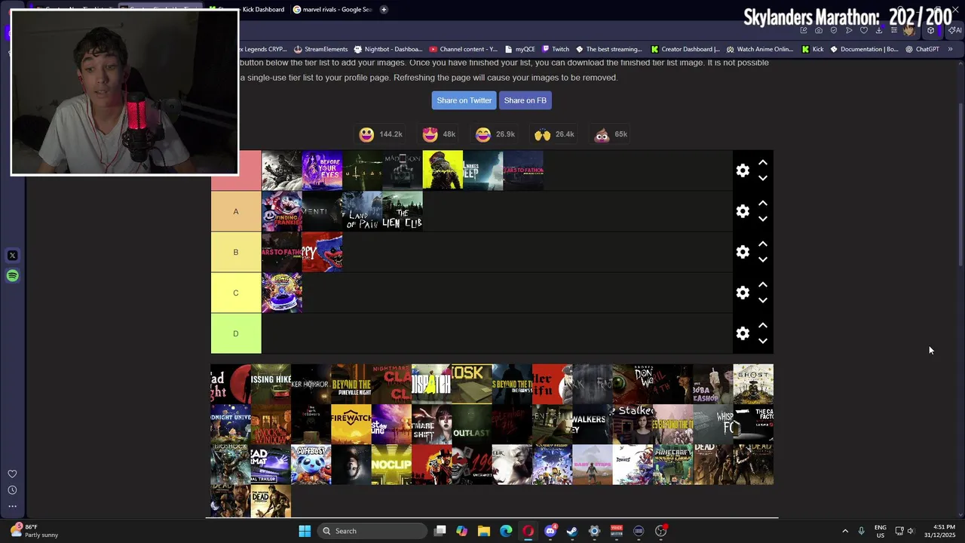Open StreamElements bookmark
This screenshot has height=543, width=965.
[x=320, y=49]
